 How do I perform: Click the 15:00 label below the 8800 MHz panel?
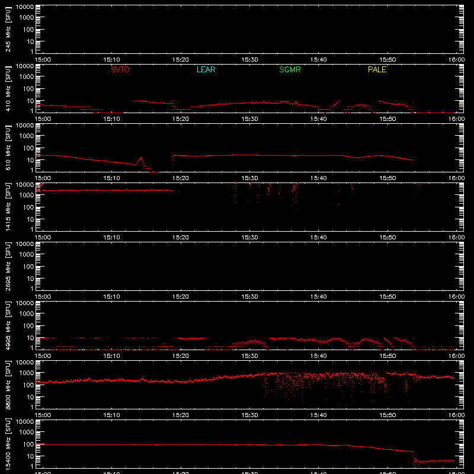(x=43, y=415)
